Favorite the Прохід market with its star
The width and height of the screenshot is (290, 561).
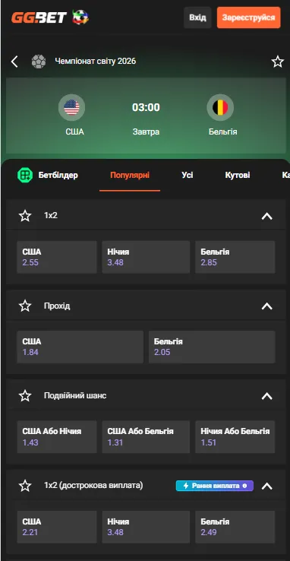[x=25, y=306]
